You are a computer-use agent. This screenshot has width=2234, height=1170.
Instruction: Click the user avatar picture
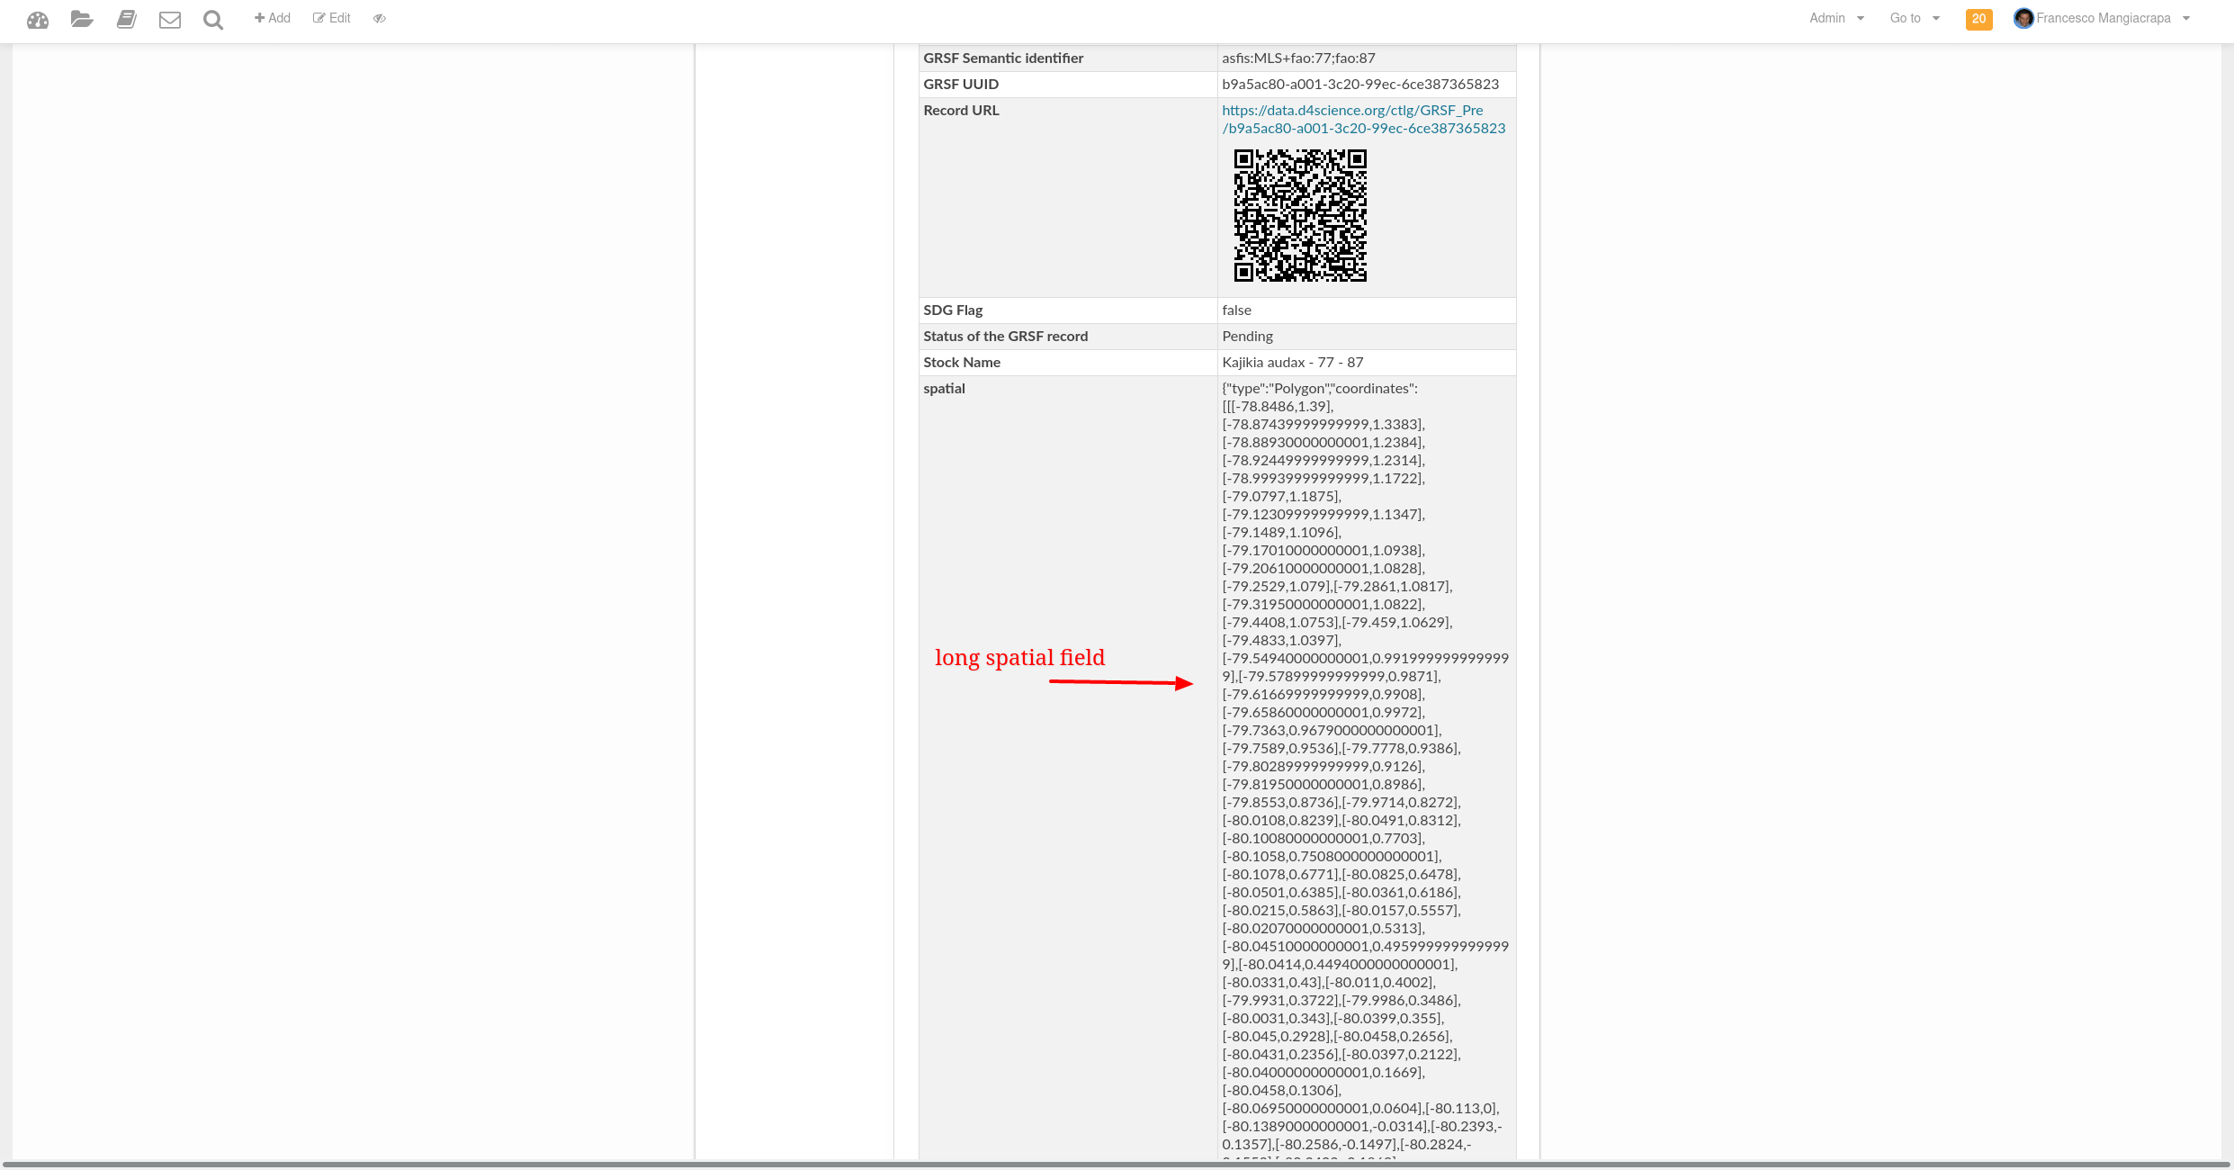click(2023, 18)
